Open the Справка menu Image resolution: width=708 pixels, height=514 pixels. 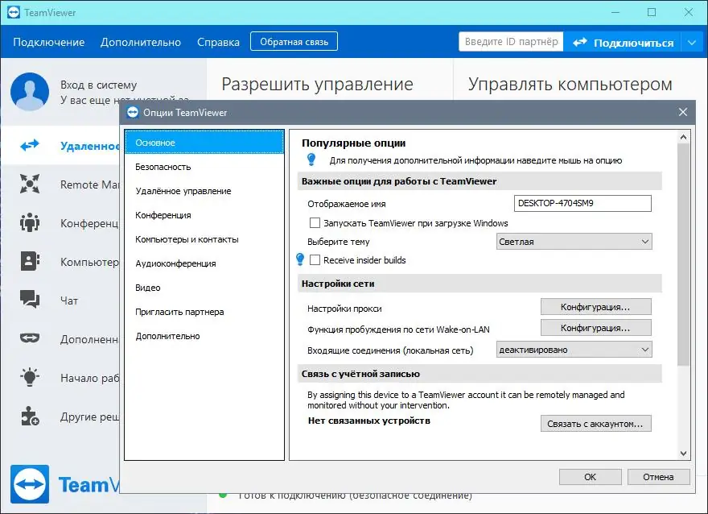(x=218, y=42)
